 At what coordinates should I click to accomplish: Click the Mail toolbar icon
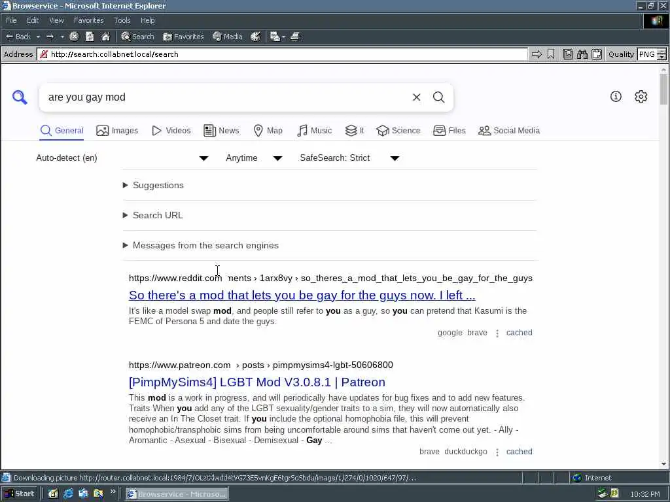pos(275,37)
